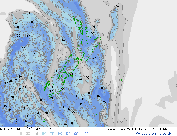
Task: Click the 100 value in the legend
Action: 85,134
